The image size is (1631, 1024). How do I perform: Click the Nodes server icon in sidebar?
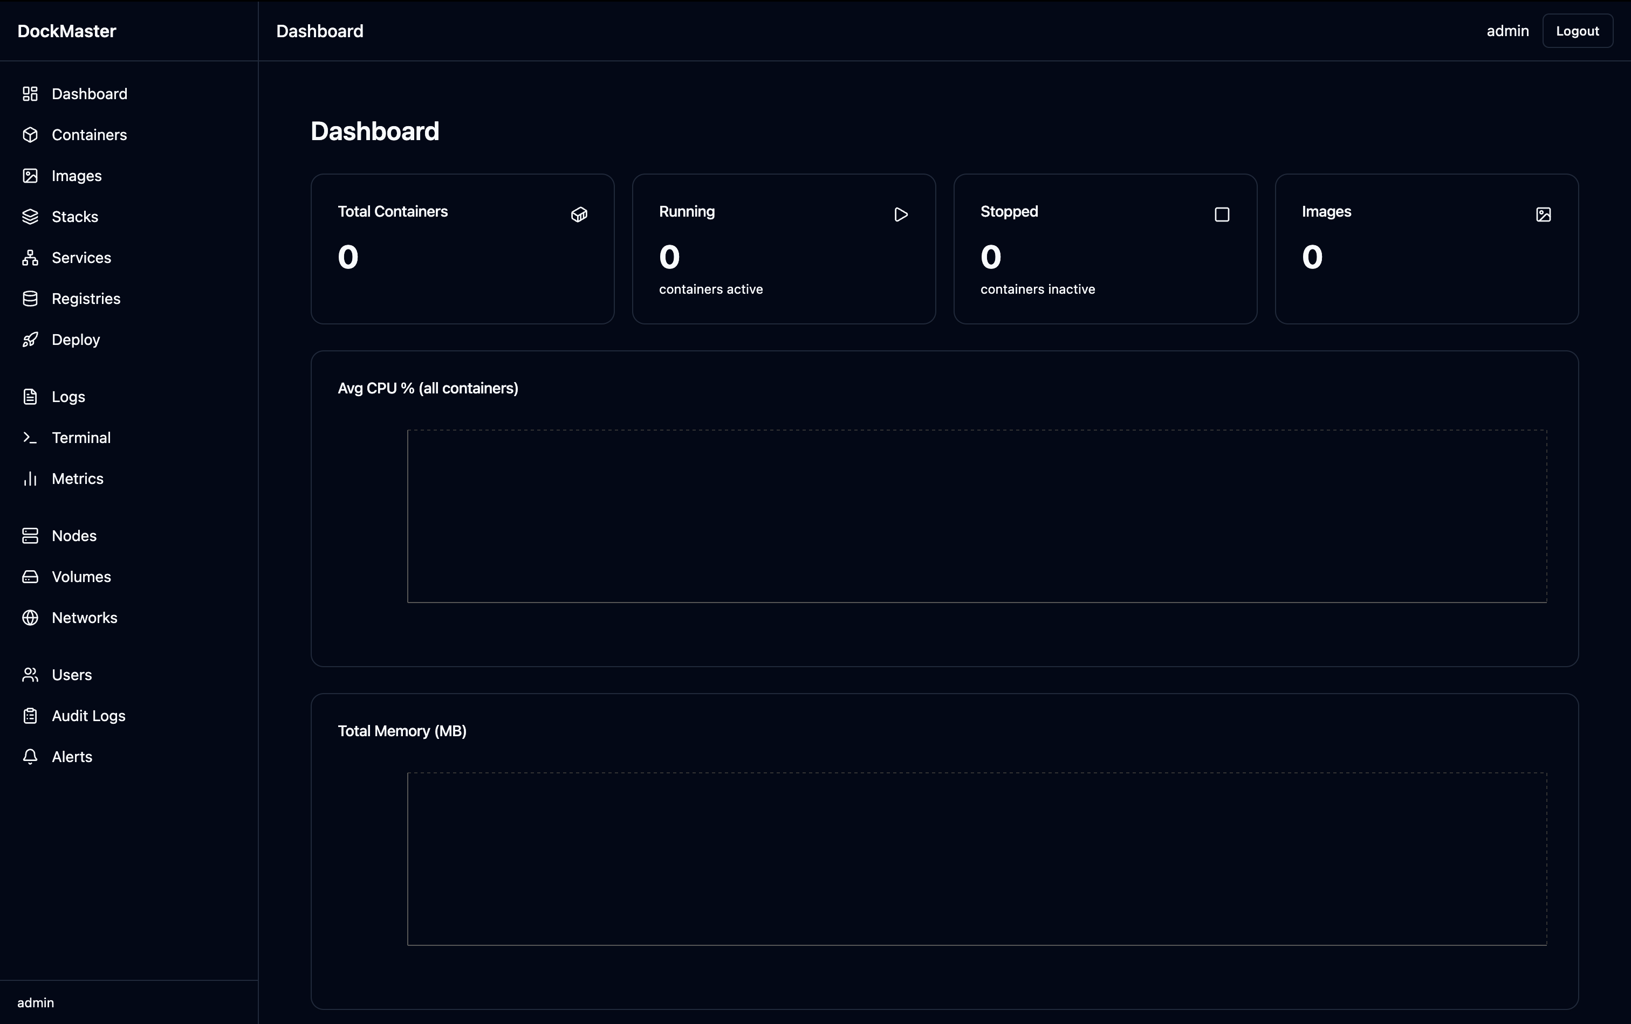pos(30,536)
